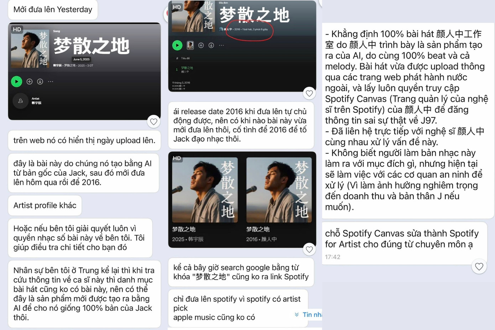Open three-dots more menu in first screenshot
495x330 pixels.
tap(51, 82)
